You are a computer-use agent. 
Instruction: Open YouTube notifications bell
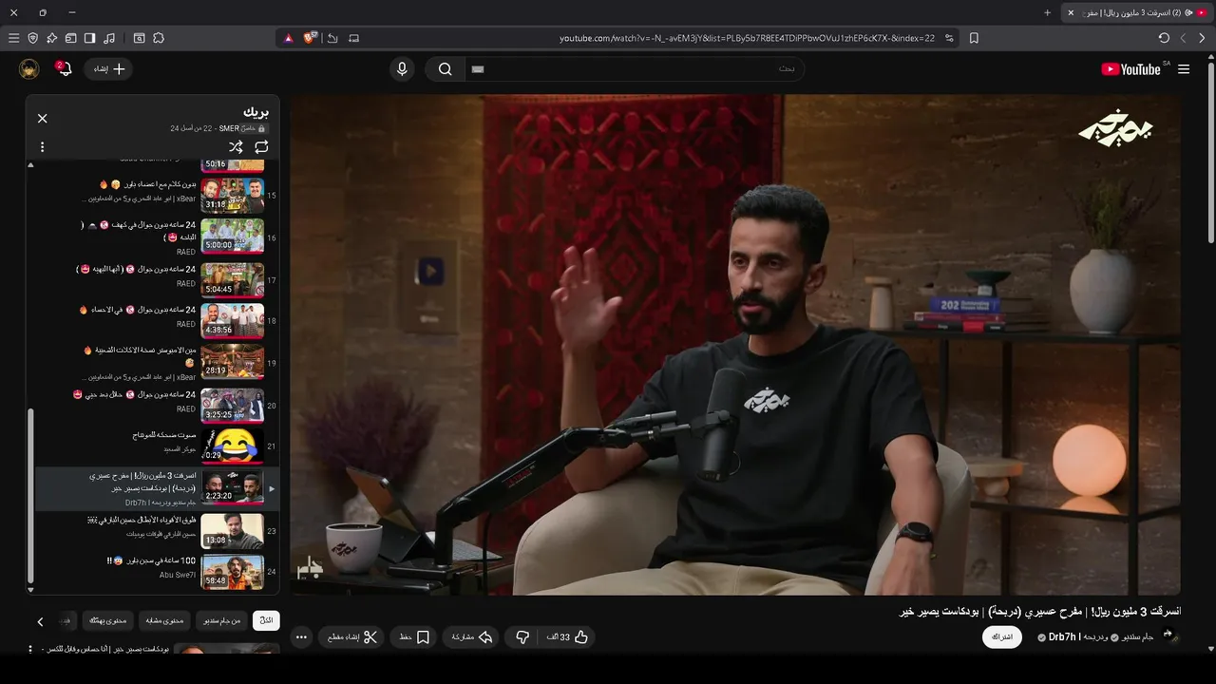(64, 68)
